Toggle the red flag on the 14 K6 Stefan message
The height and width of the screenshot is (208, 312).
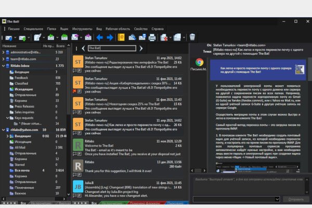pos(75,92)
